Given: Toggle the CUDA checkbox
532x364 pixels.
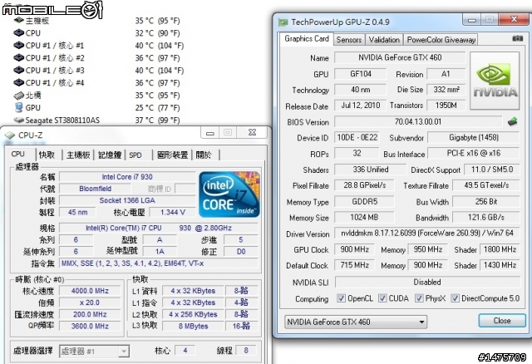Looking at the screenshot, I should tap(382, 298).
